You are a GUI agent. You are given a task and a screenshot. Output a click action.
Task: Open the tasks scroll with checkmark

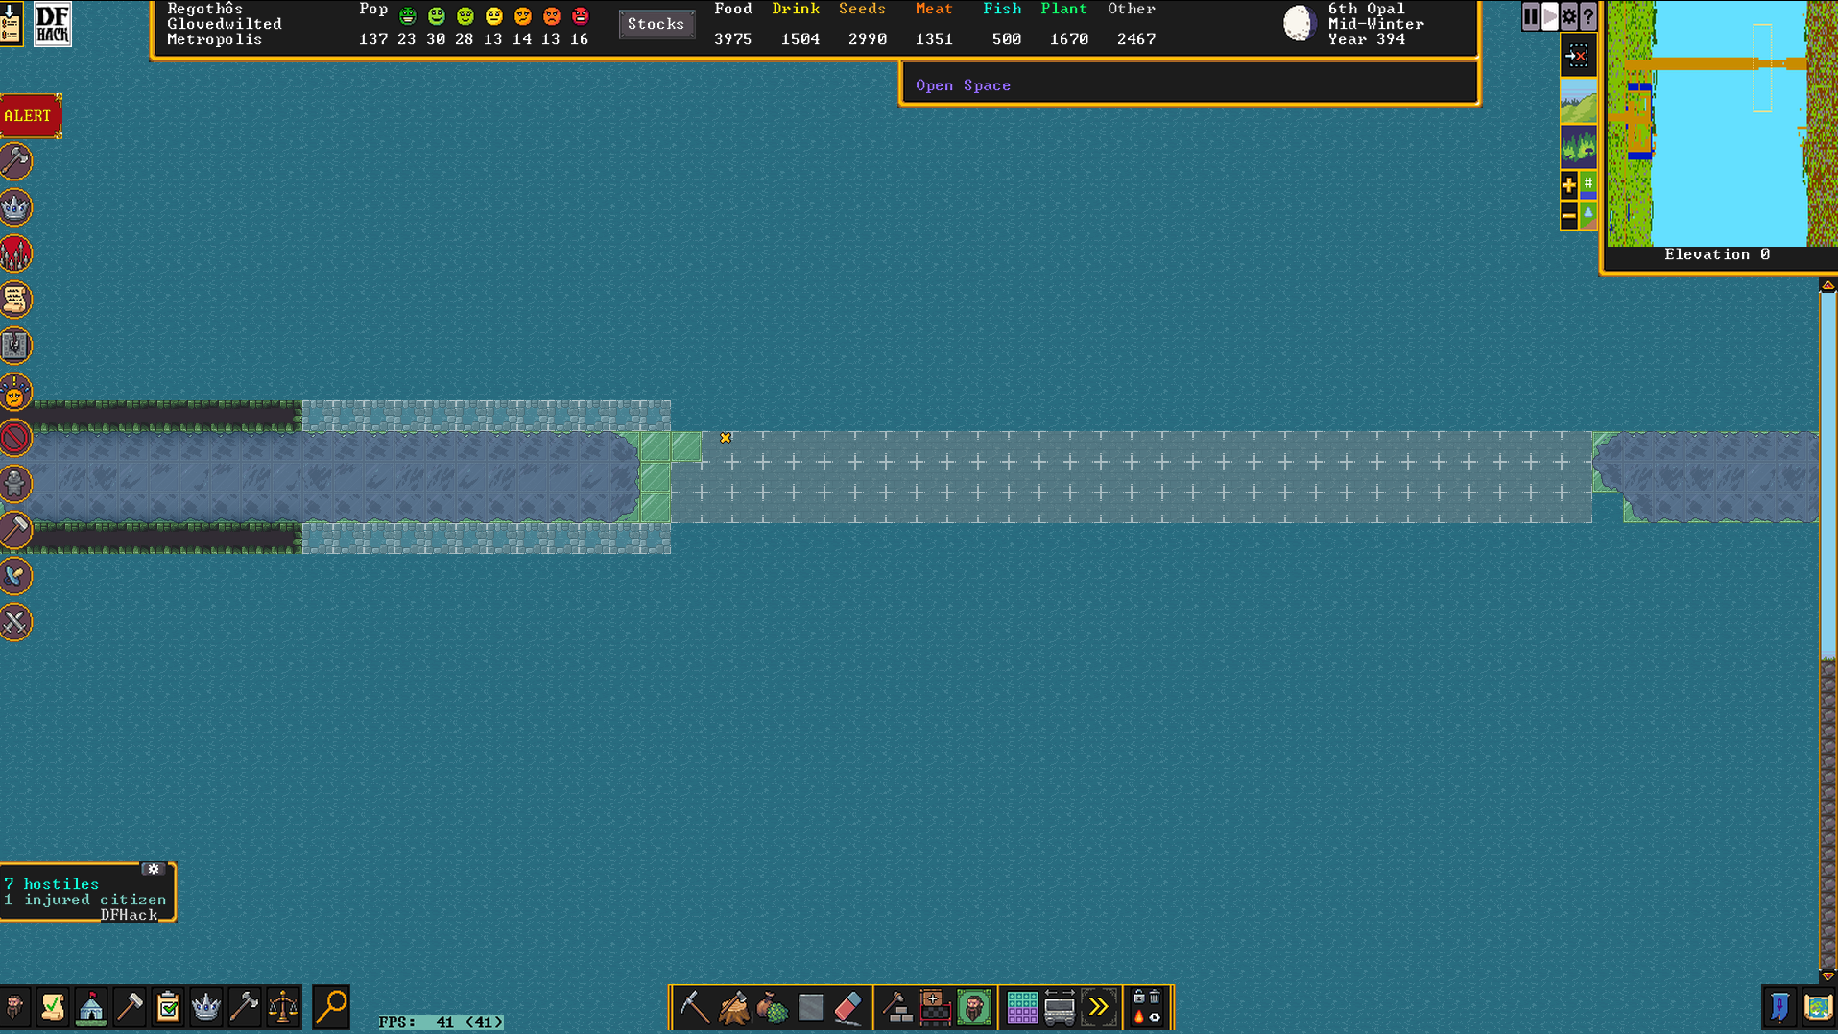pyautogui.click(x=53, y=1007)
